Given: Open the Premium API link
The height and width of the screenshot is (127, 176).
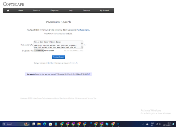Looking at the screenshot, I should (74, 63).
